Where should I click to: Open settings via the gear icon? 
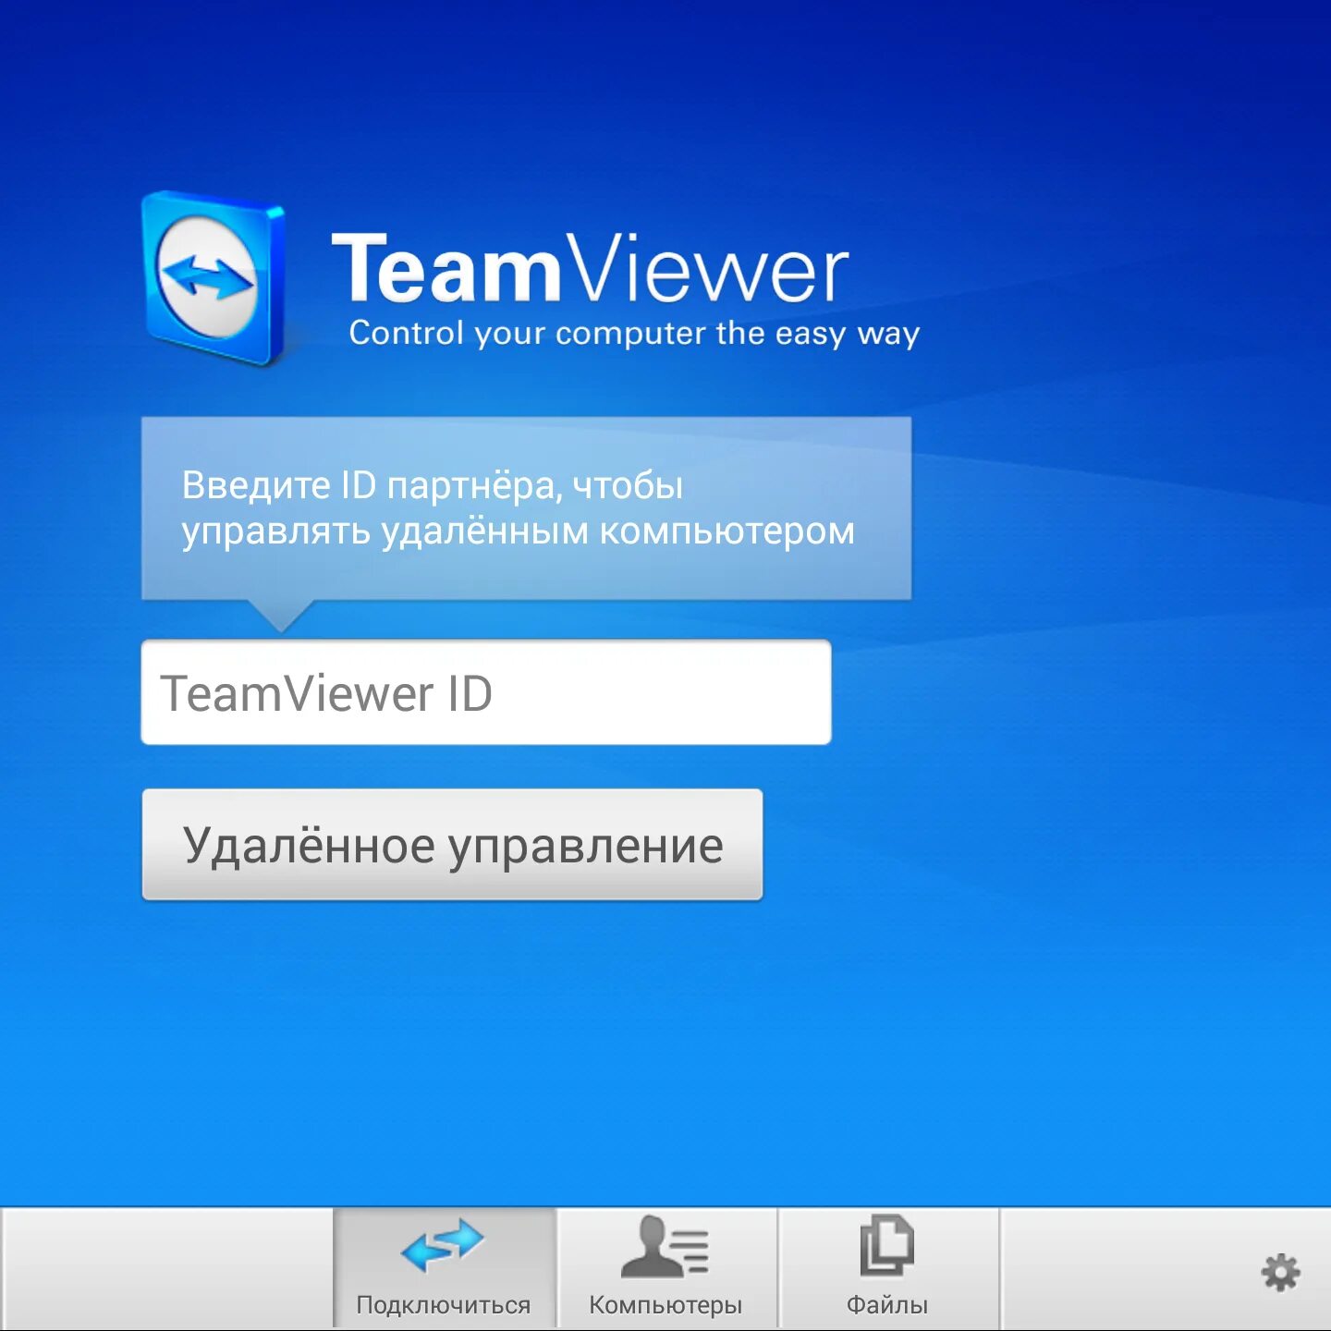tap(1280, 1273)
